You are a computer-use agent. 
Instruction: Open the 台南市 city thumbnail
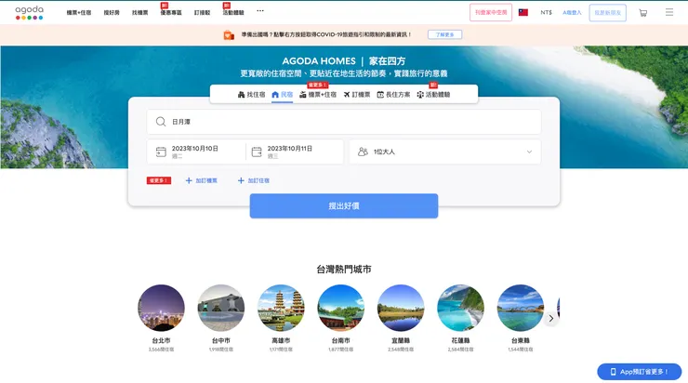[x=341, y=308]
